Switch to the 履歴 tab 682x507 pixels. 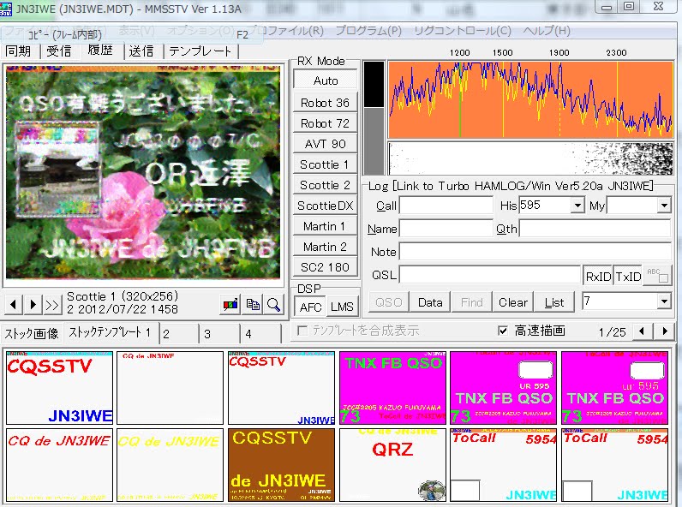(100, 50)
